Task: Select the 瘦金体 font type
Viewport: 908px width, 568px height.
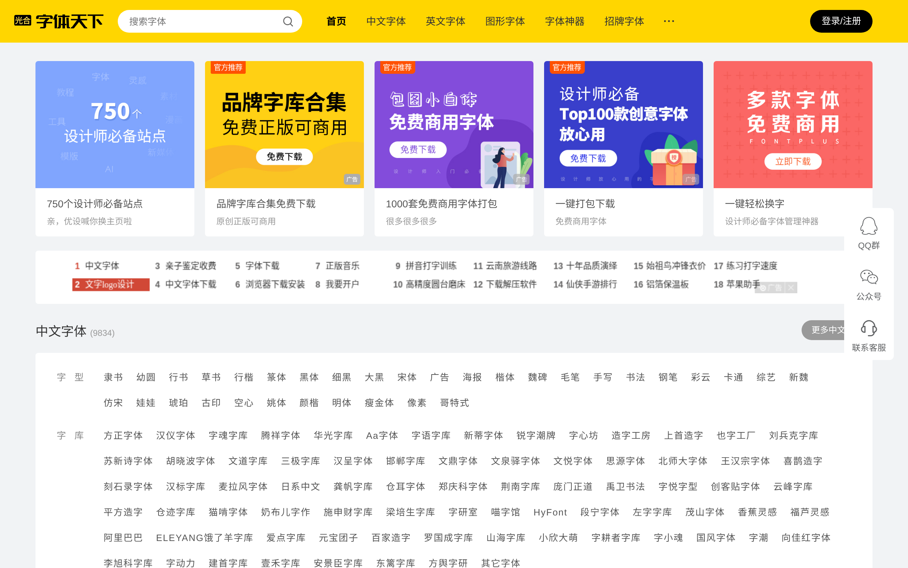Action: 379,403
